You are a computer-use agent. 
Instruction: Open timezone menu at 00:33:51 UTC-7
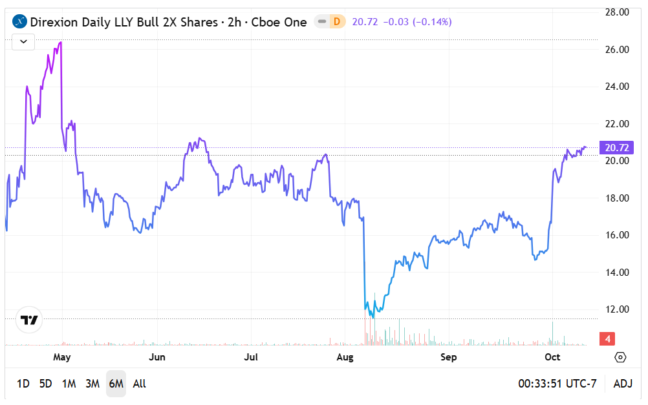click(557, 384)
